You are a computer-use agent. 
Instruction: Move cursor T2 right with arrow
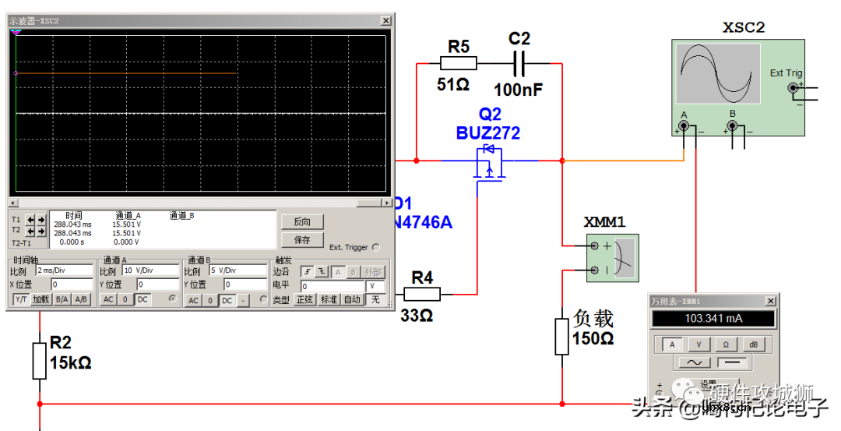[40, 232]
